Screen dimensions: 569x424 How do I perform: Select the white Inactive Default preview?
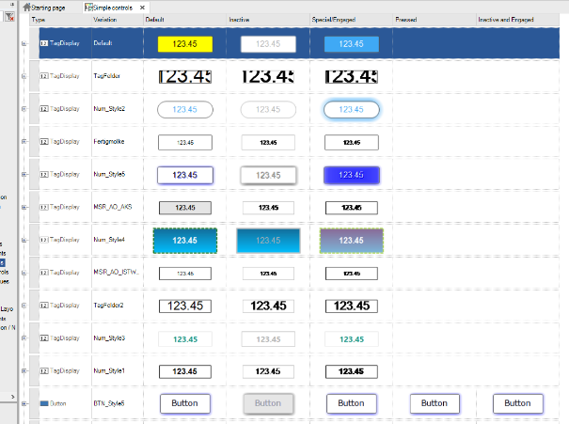coord(268,44)
